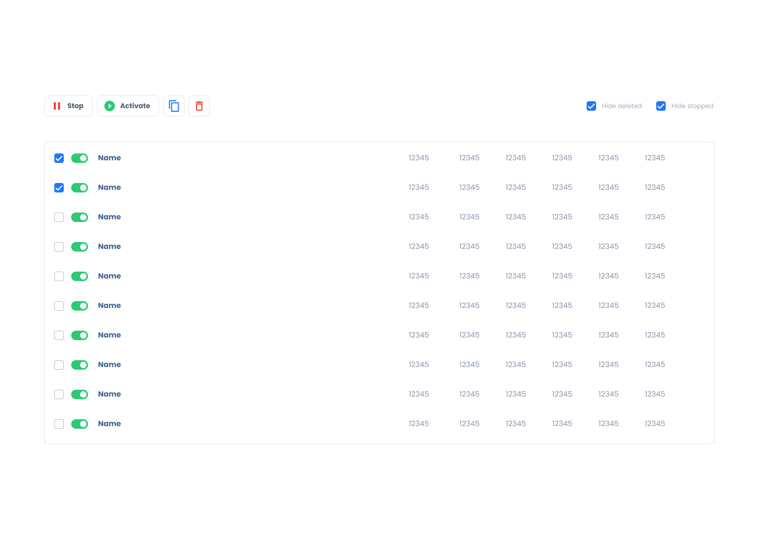
Task: Open the first row's Name entry
Action: (x=110, y=158)
